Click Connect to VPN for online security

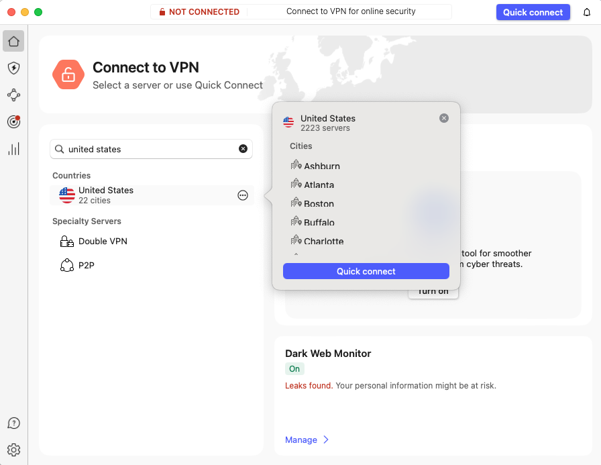[x=351, y=11]
